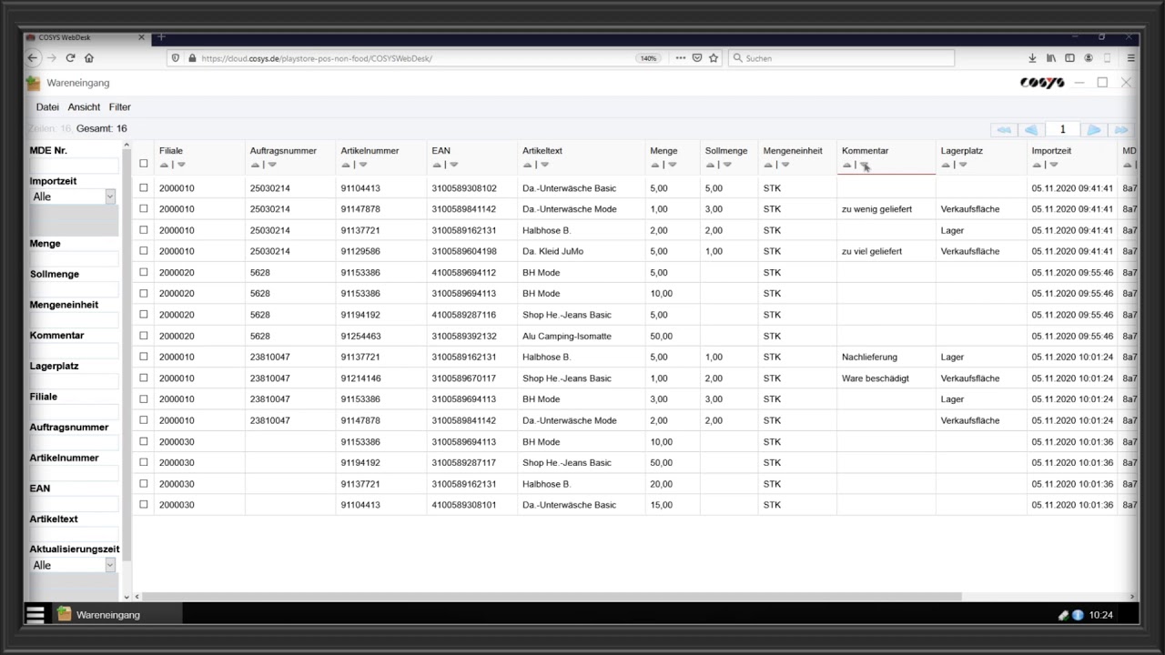The height and width of the screenshot is (655, 1165).
Task: Go to the previous page
Action: [x=1031, y=129]
